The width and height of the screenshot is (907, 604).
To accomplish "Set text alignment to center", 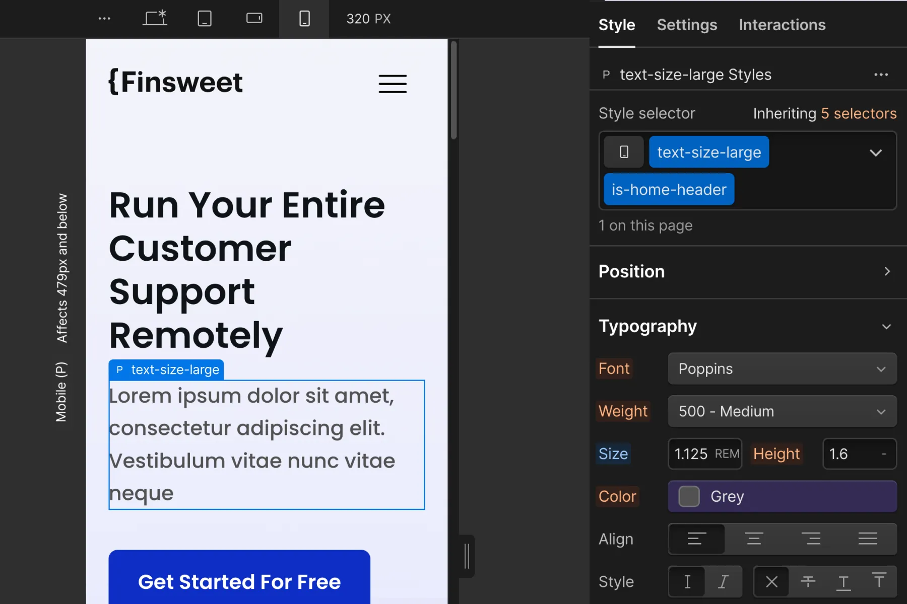I will pyautogui.click(x=754, y=539).
